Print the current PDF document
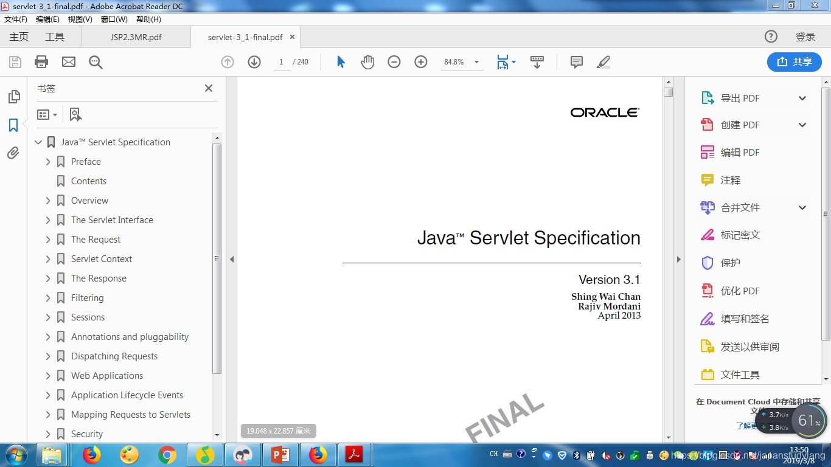Screen dimensions: 831x467 [41, 61]
